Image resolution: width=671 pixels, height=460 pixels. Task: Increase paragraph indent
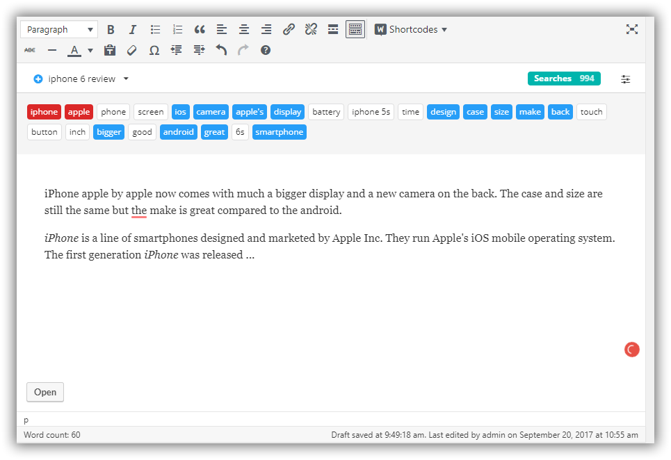pyautogui.click(x=199, y=51)
